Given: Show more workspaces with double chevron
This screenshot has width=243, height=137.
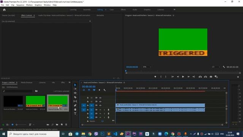Looking at the screenshot, I should point(174,10).
